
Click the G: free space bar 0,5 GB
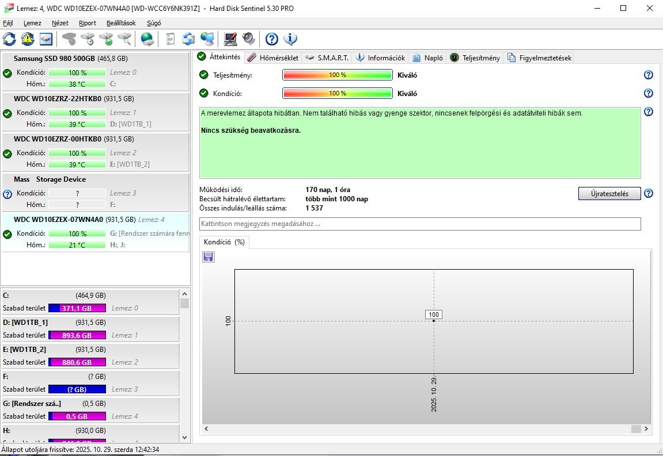[77, 416]
